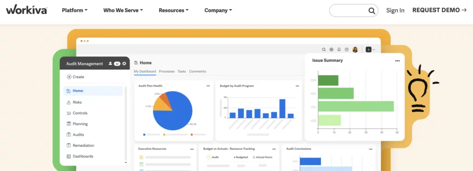Image resolution: width=473 pixels, height=171 pixels.
Task: Switch to the Processes tab
Action: click(167, 71)
